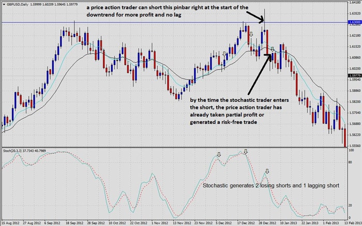Click the 15 Aug 2012 date label
362x226 pixels.
coord(11,223)
